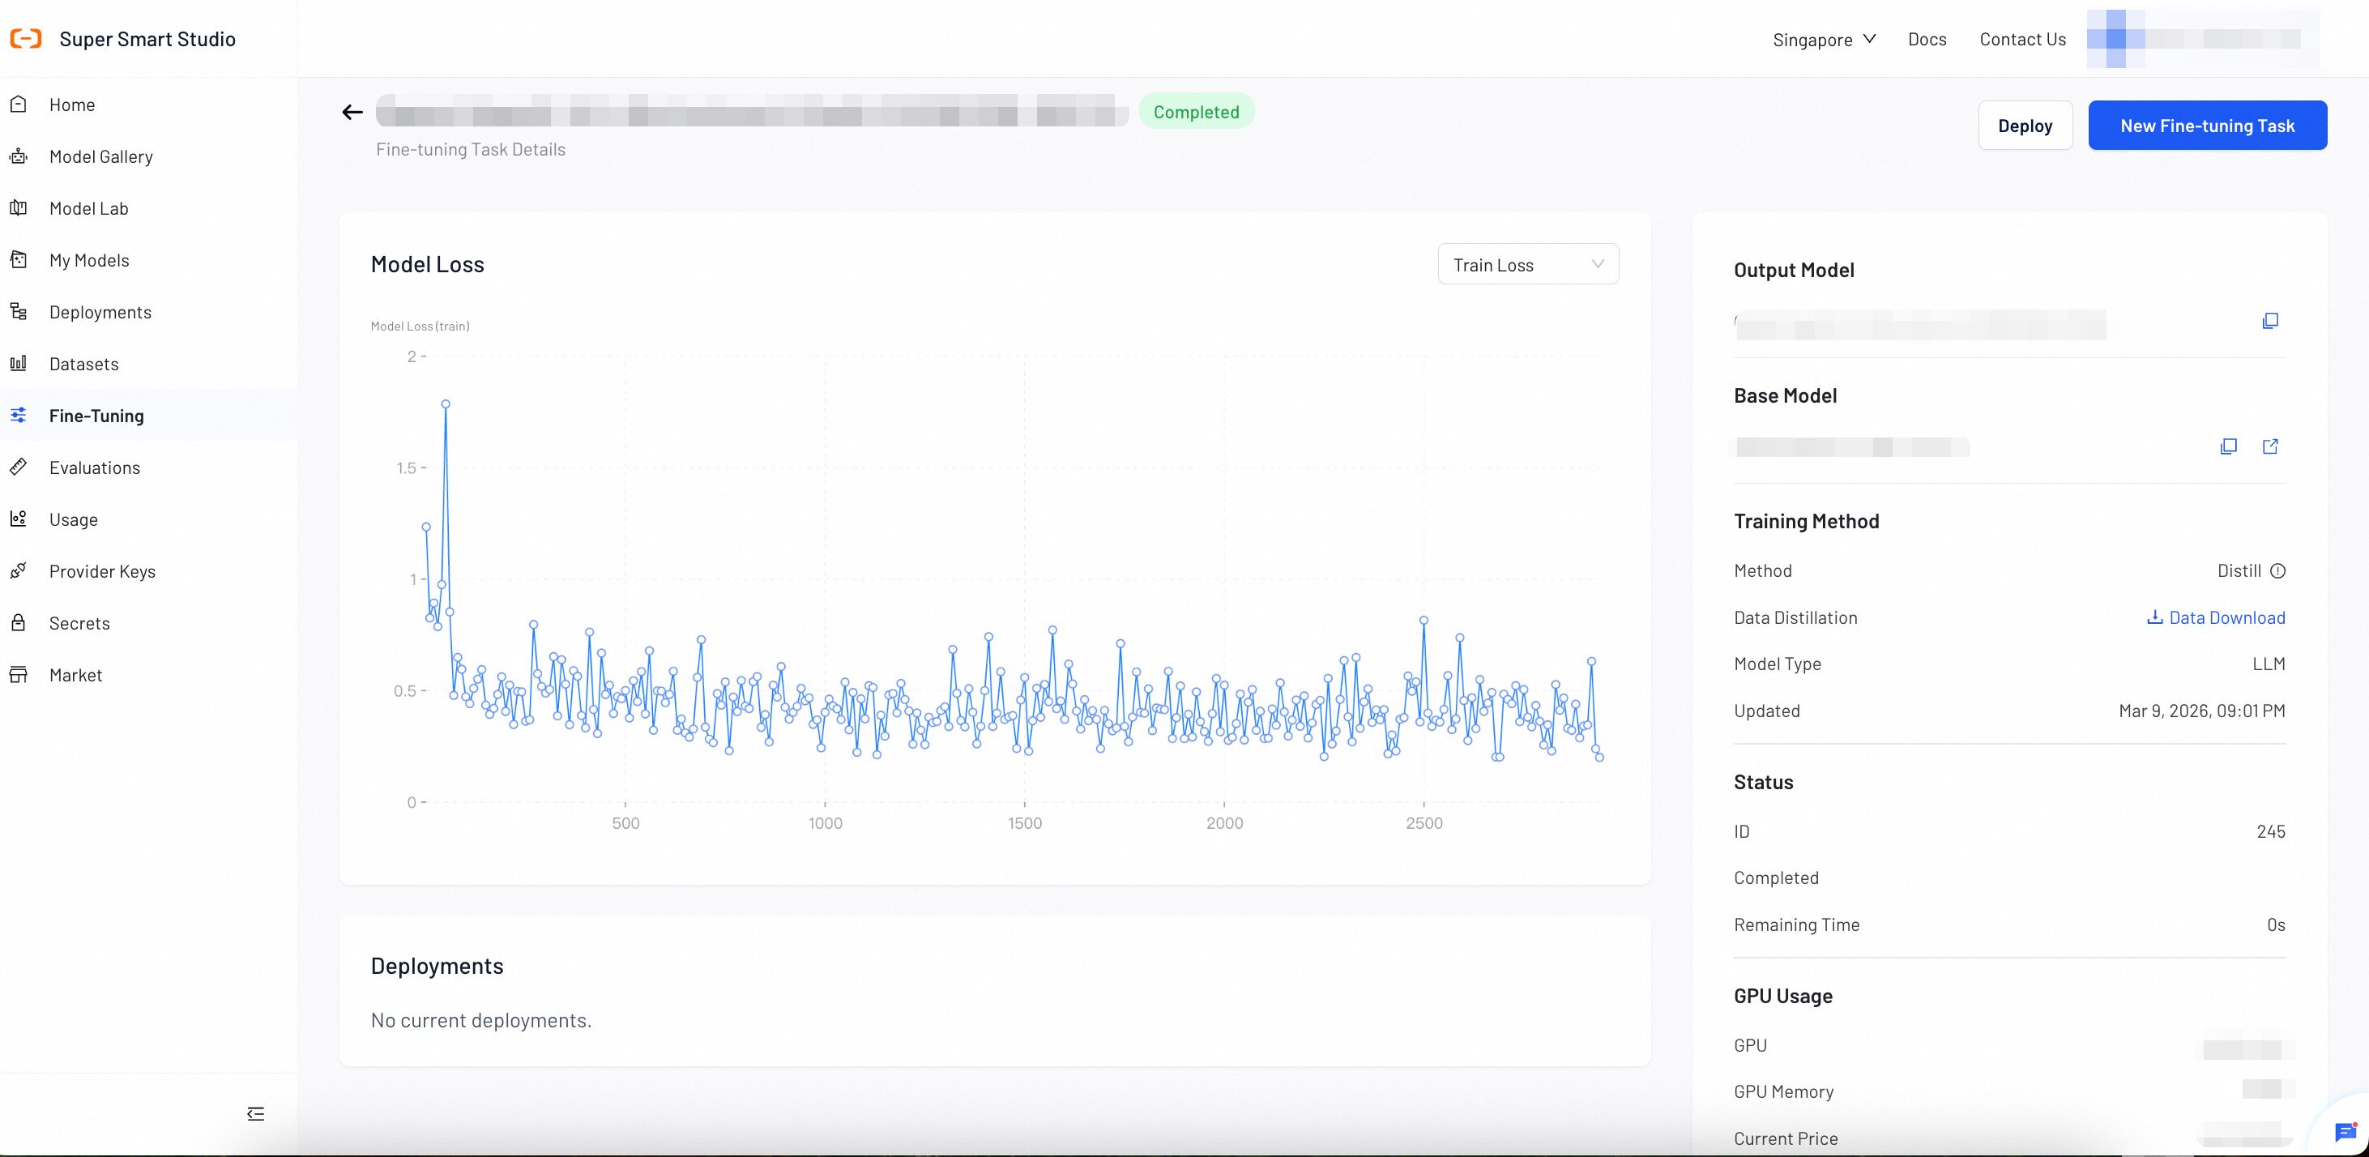Open the Evaluations section
This screenshot has width=2369, height=1157.
(x=95, y=468)
